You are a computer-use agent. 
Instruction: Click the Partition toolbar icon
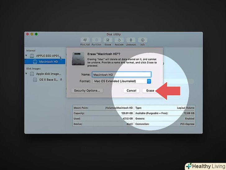point(97,40)
